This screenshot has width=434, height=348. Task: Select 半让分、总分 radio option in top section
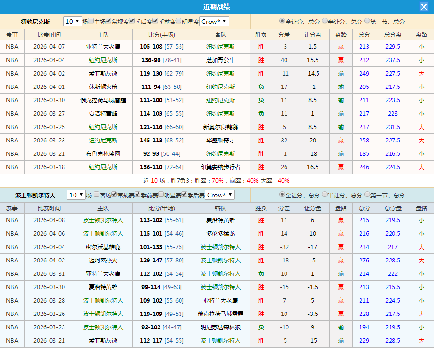click(x=325, y=22)
